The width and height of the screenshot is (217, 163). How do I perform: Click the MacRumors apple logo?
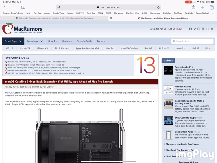pyautogui.click(x=8, y=29)
